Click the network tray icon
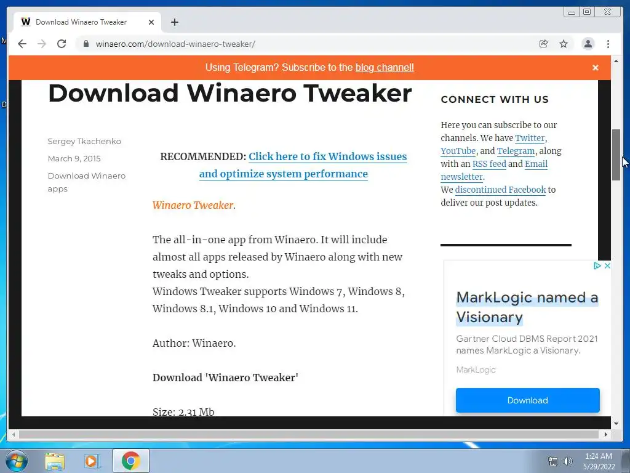 point(553,461)
